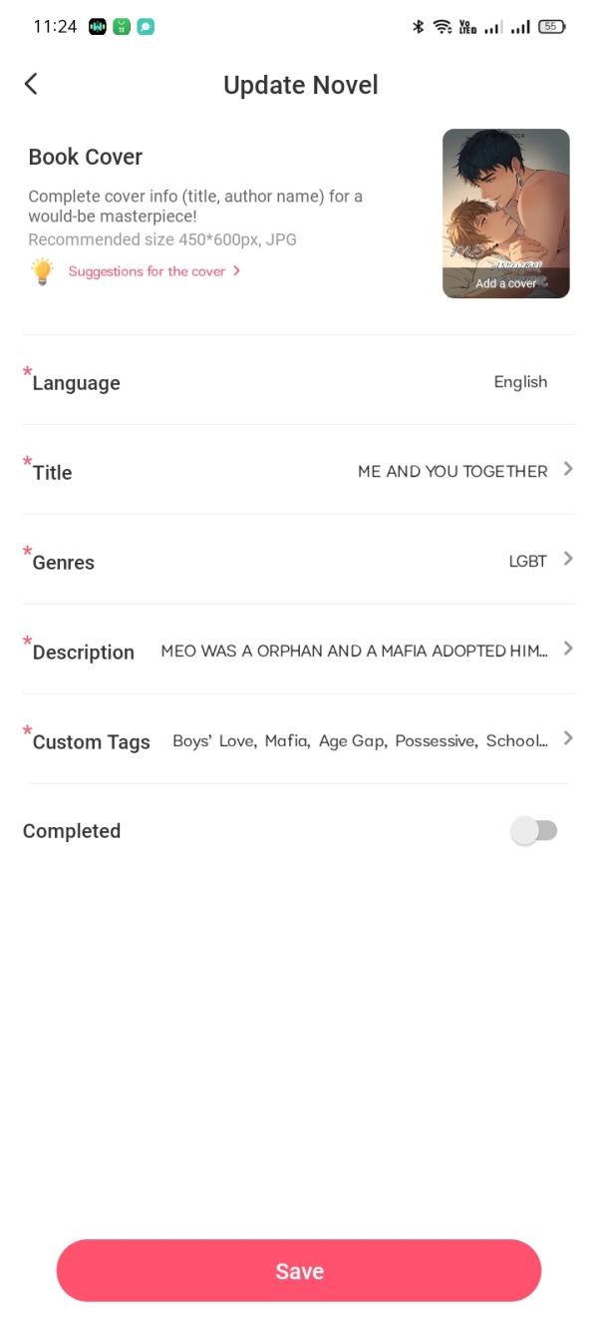Open the green app notification icon

122,27
